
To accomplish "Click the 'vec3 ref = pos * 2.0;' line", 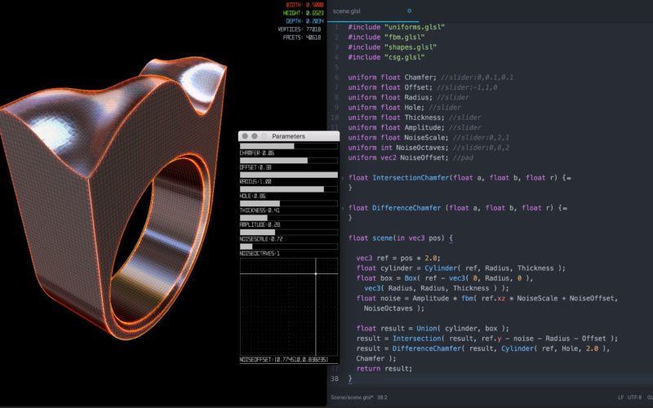I will click(398, 258).
